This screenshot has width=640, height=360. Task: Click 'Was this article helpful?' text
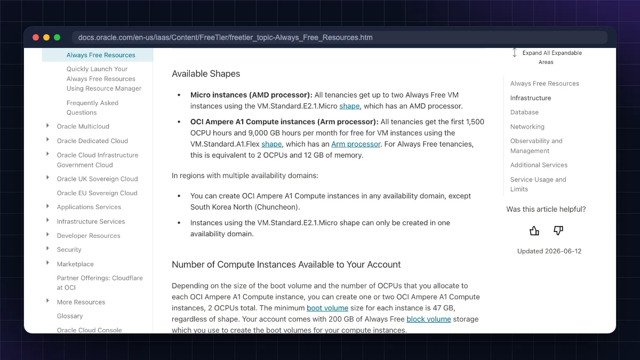pos(546,209)
